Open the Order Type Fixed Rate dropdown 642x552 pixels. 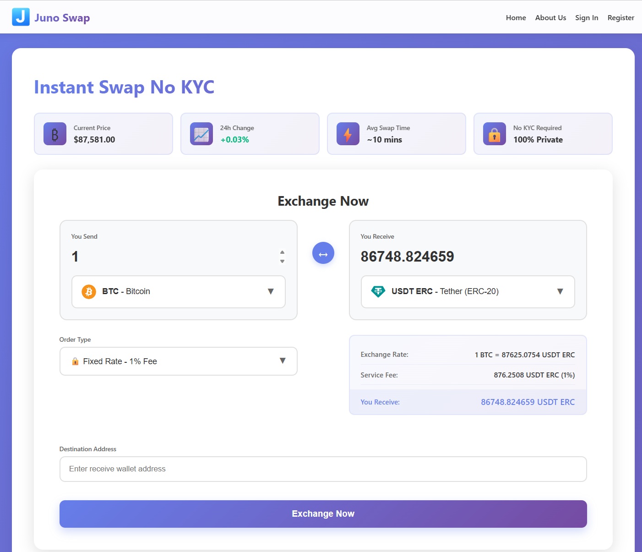(x=179, y=361)
